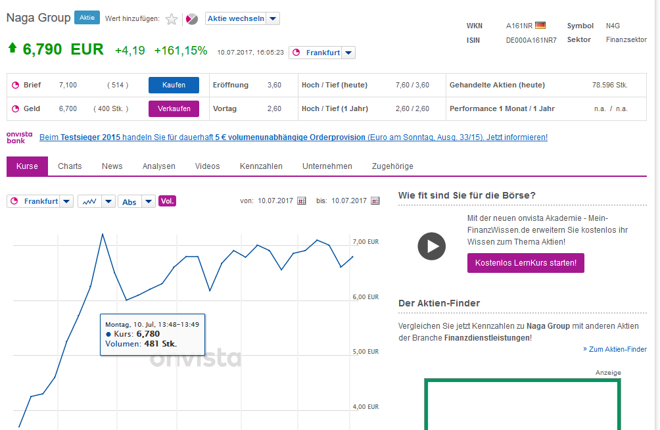Expand the chart type dropdown arrow
Viewport: 660px width, 430px height.
(108, 201)
